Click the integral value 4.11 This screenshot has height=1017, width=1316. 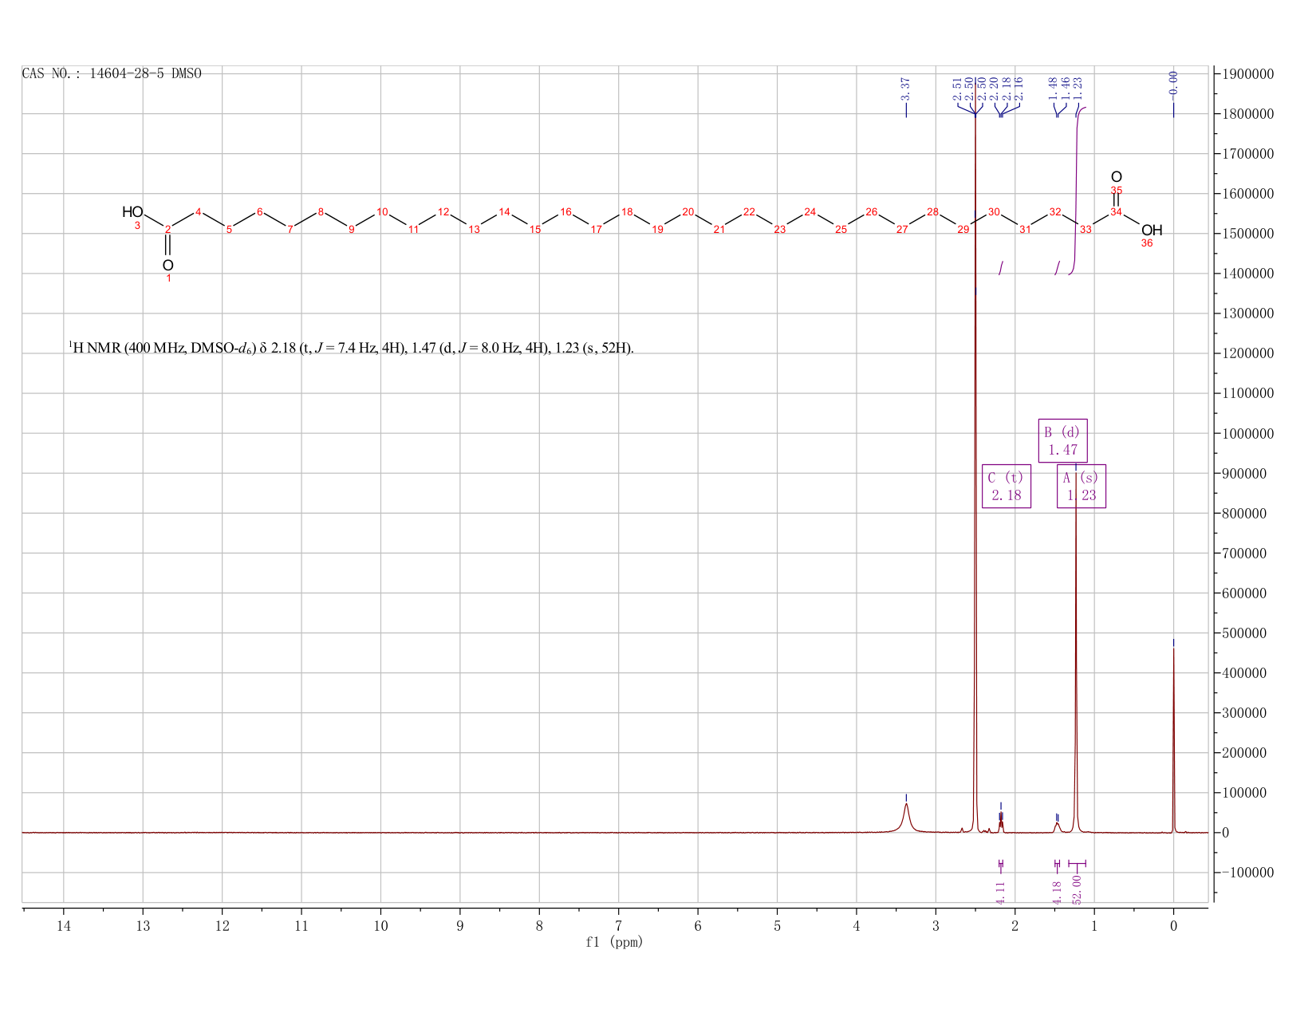click(x=1001, y=892)
